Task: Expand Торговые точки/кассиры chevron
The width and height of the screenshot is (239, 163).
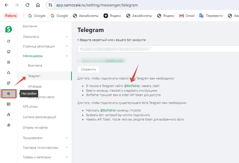Action: click(67, 148)
